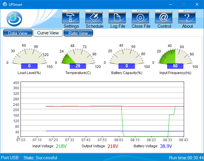The width and height of the screenshot is (204, 161).
Task: Click the Input Voltage: label
Action: click(x=43, y=146)
